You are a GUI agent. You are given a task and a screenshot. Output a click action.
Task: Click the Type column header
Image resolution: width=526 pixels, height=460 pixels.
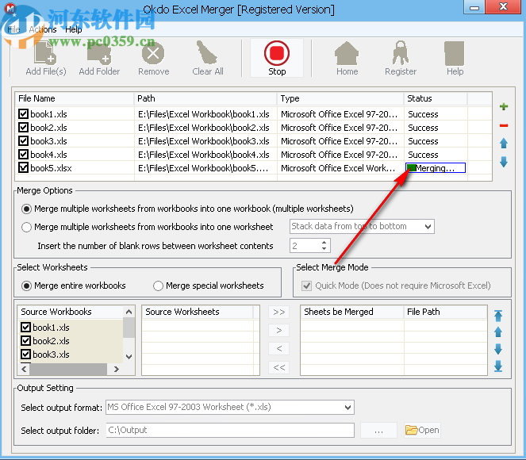point(340,98)
